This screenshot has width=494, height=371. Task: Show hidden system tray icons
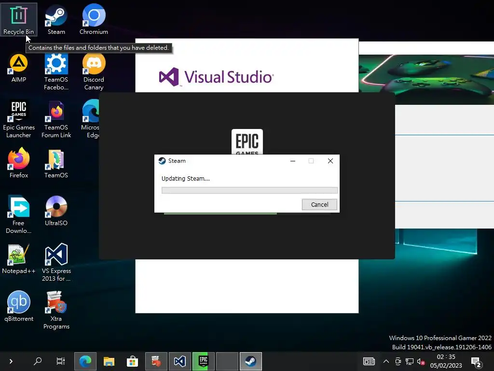coord(386,361)
